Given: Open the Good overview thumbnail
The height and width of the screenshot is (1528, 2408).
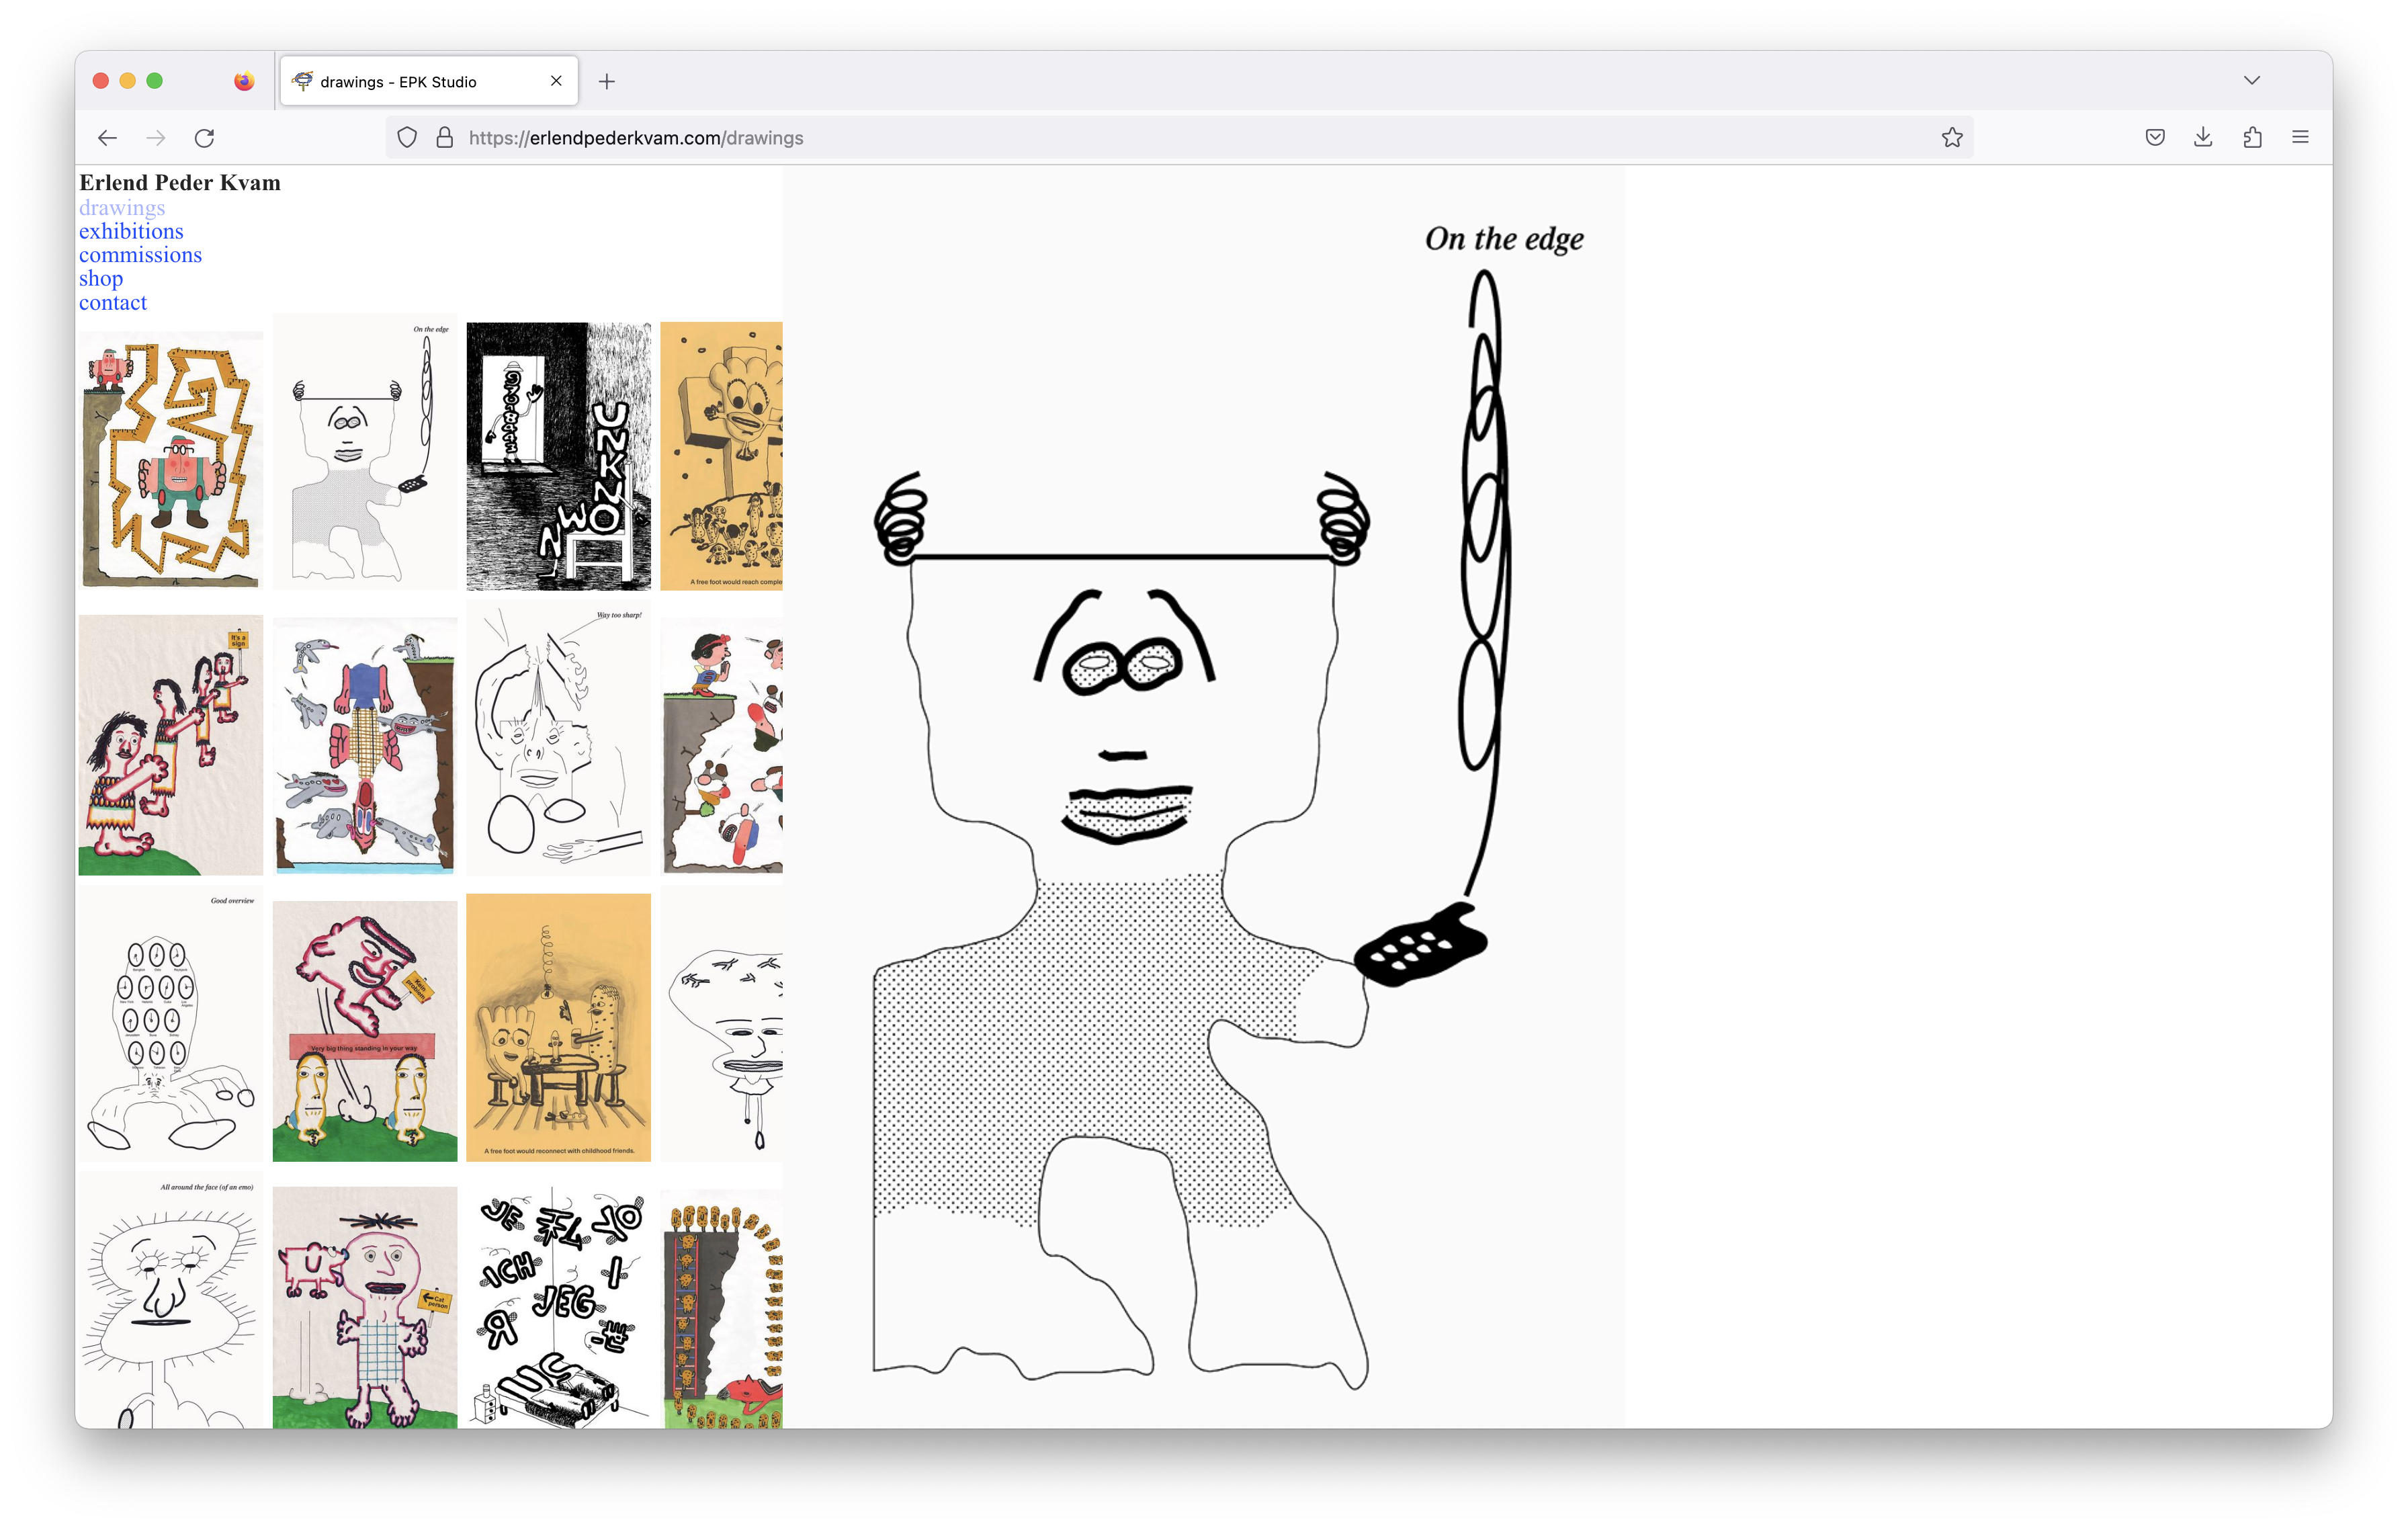Looking at the screenshot, I should tap(171, 1024).
